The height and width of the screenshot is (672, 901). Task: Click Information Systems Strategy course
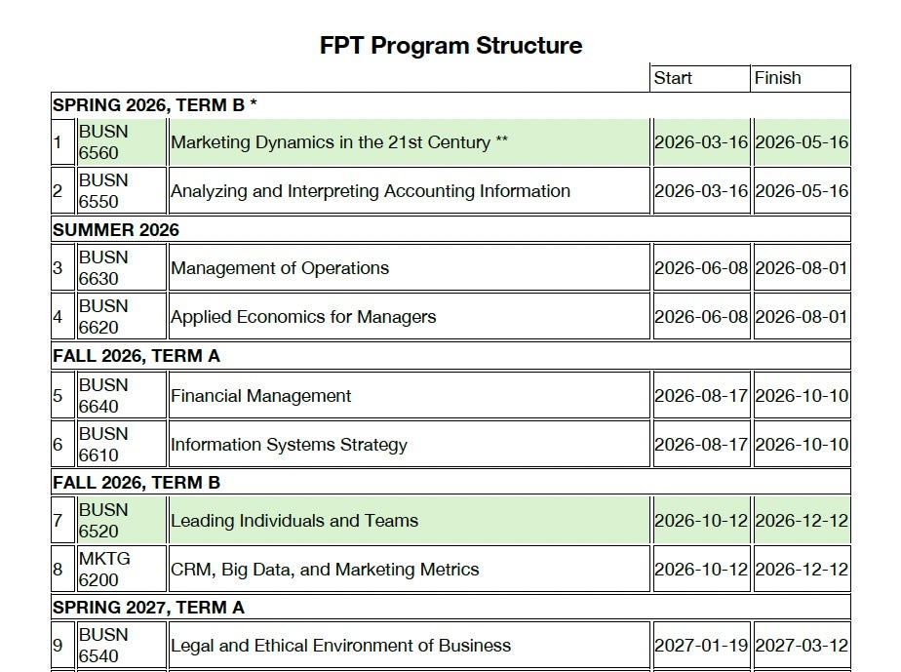pos(289,445)
